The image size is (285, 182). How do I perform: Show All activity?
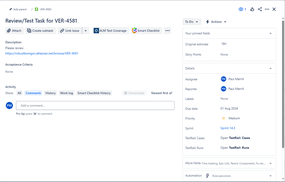[19, 93]
